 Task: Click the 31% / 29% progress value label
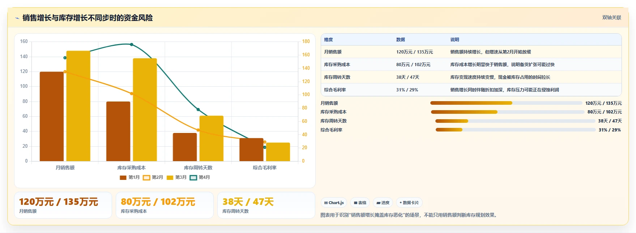pyautogui.click(x=610, y=130)
